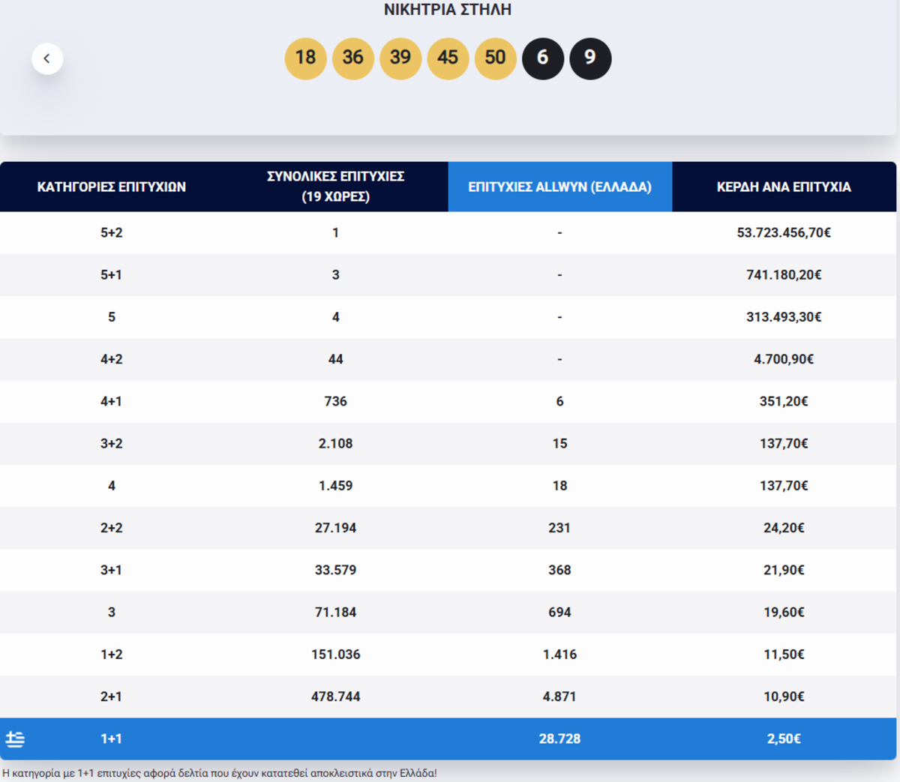The height and width of the screenshot is (782, 900).
Task: Select yellow winning number ball 45
Action: [x=448, y=58]
